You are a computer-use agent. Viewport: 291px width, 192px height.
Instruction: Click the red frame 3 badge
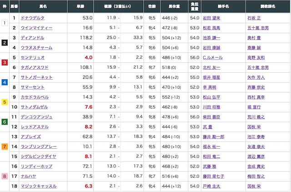(x=5, y=62)
